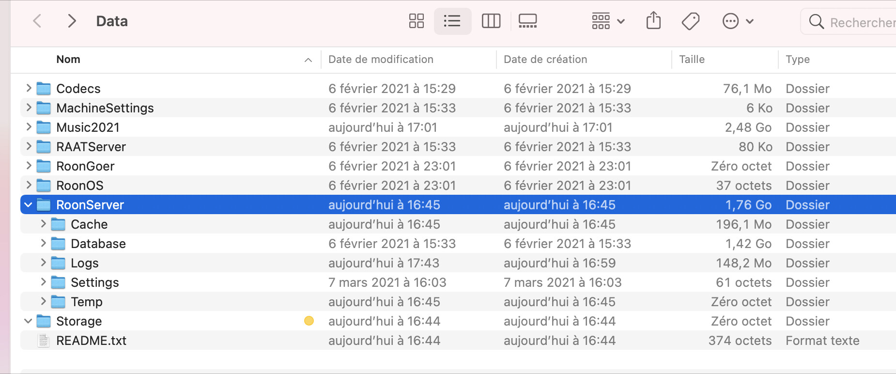Click the 76,1 Mo size of Codecs

[747, 89]
